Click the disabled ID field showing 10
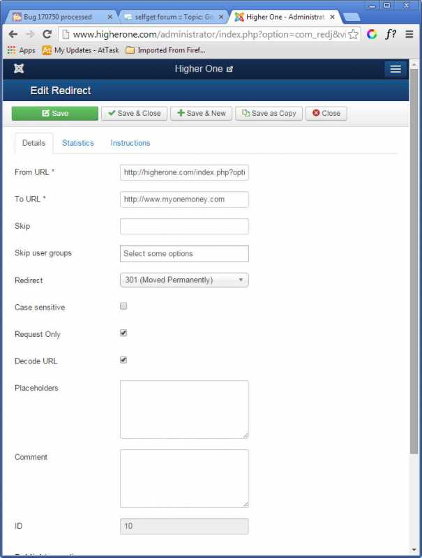 click(184, 527)
